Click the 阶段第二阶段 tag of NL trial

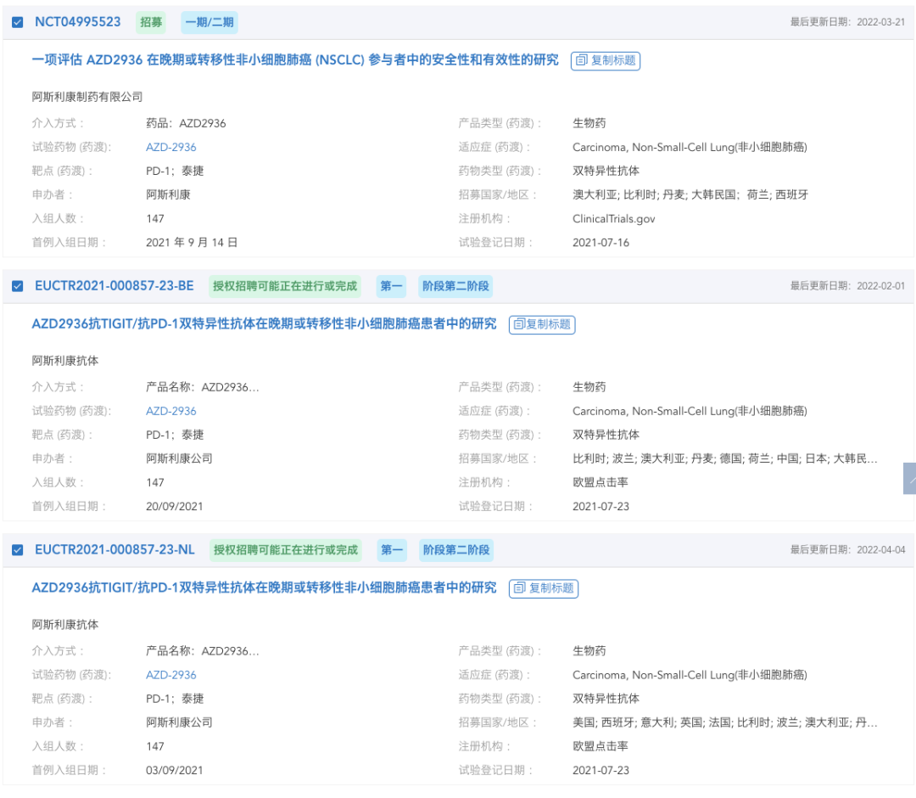click(456, 549)
